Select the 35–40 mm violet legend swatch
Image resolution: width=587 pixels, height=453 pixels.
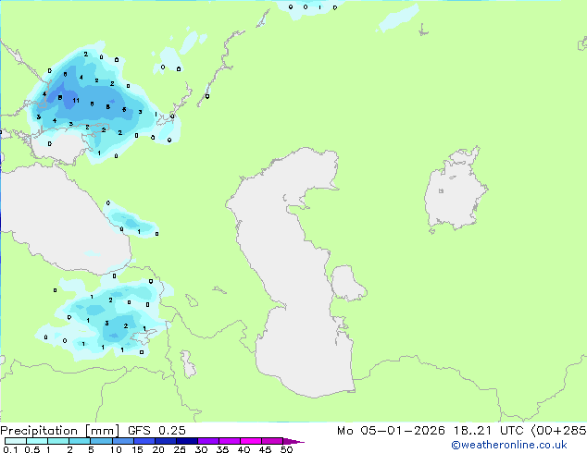point(230,441)
